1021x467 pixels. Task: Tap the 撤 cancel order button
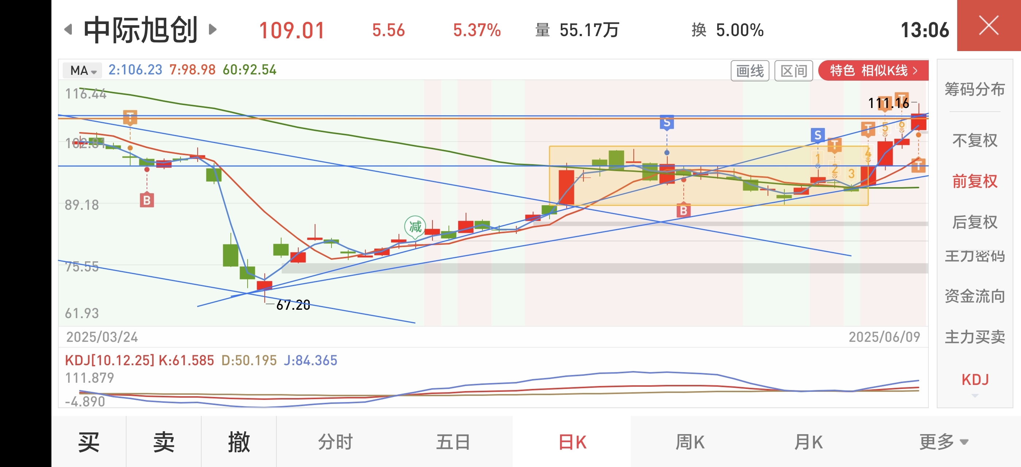239,441
